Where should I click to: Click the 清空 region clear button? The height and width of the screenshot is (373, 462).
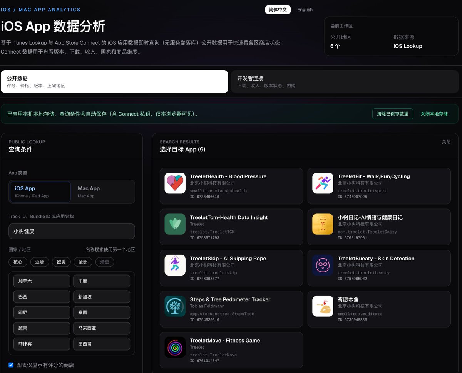[105, 262]
